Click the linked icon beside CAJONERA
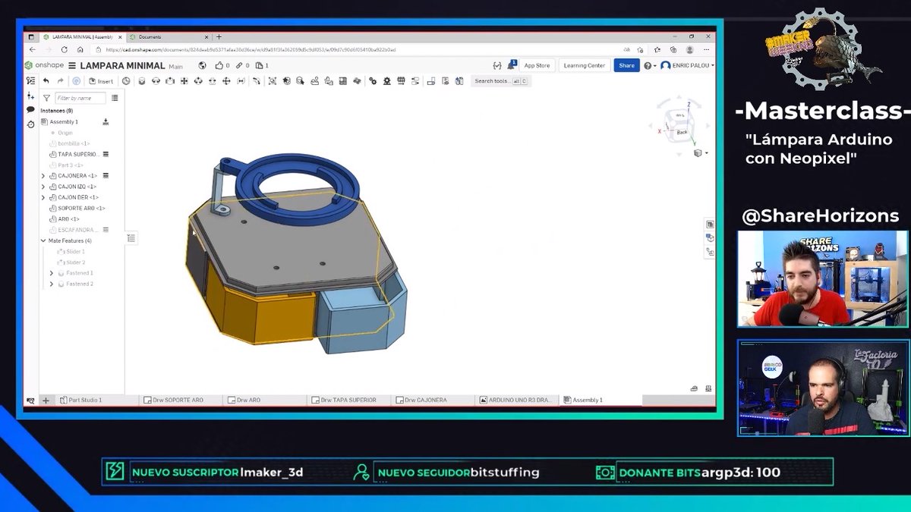911x512 pixels. (x=106, y=175)
